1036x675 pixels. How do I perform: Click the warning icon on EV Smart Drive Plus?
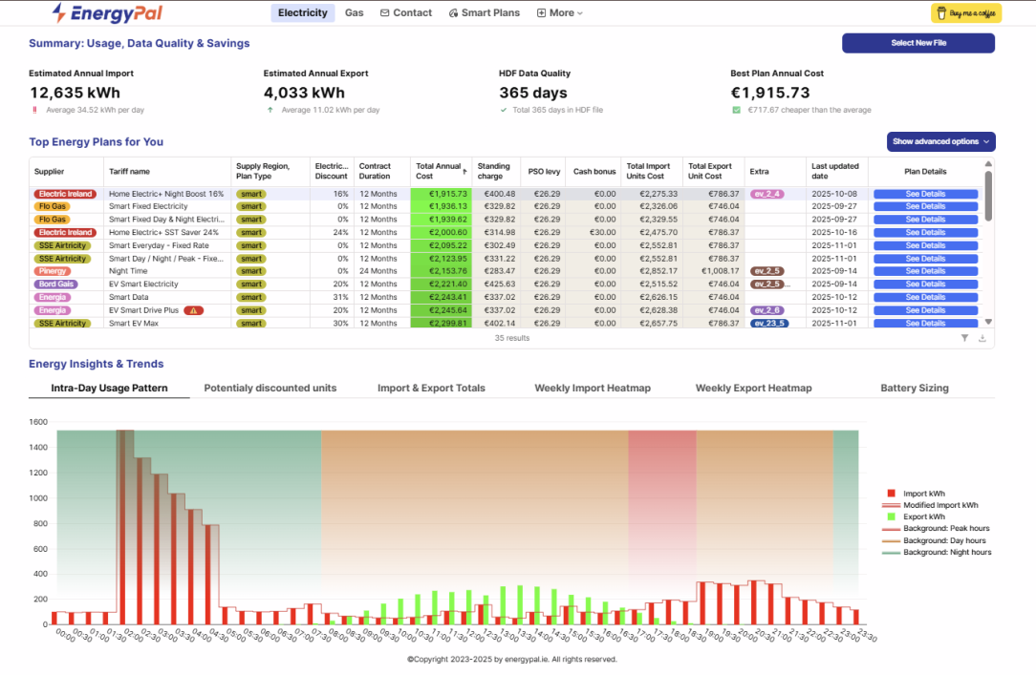point(194,310)
